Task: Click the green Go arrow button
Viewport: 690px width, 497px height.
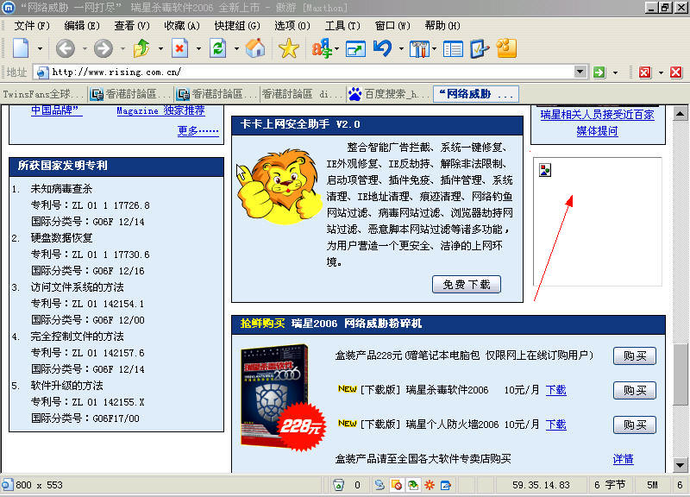Action: tap(599, 72)
